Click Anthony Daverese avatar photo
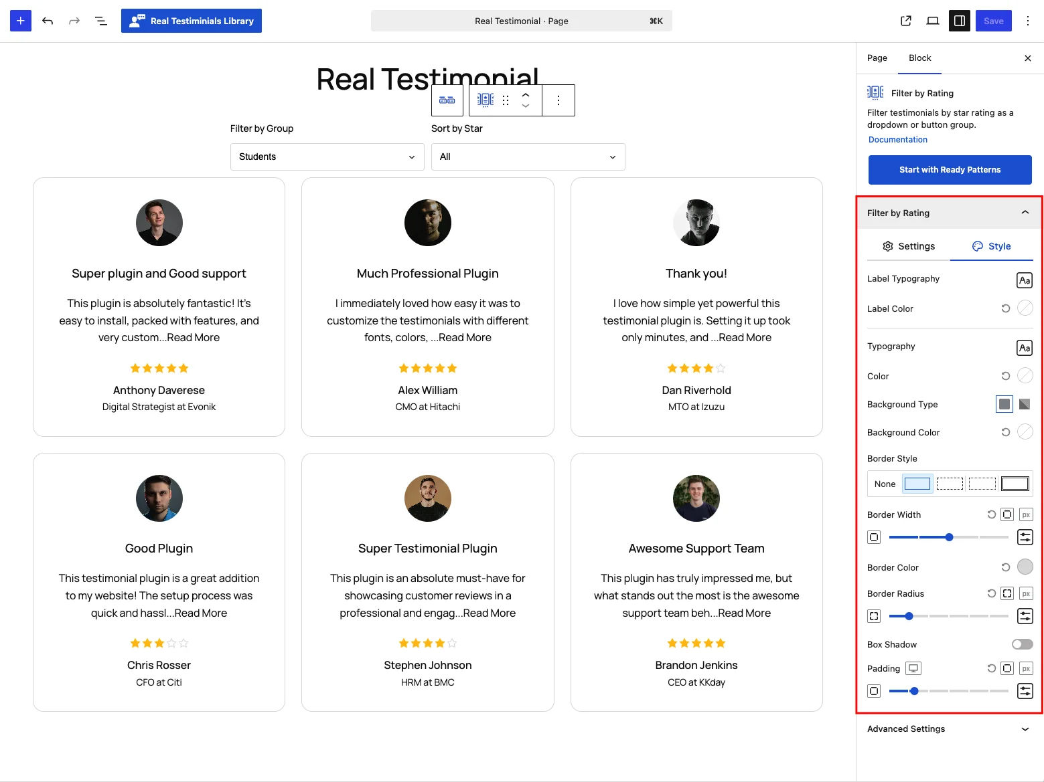1044x782 pixels. coord(159,223)
